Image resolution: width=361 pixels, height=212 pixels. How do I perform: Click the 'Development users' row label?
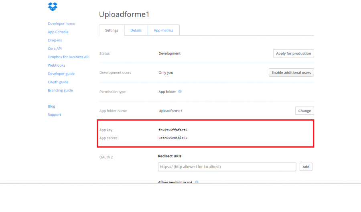click(x=115, y=72)
